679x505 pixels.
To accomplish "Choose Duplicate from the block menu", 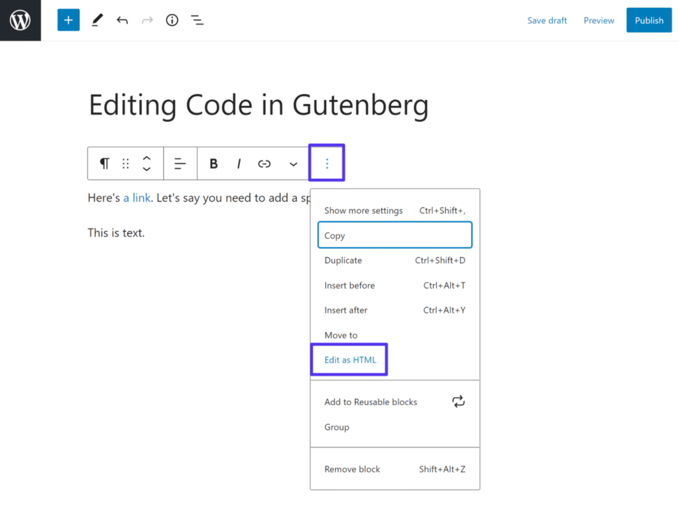I will [343, 260].
